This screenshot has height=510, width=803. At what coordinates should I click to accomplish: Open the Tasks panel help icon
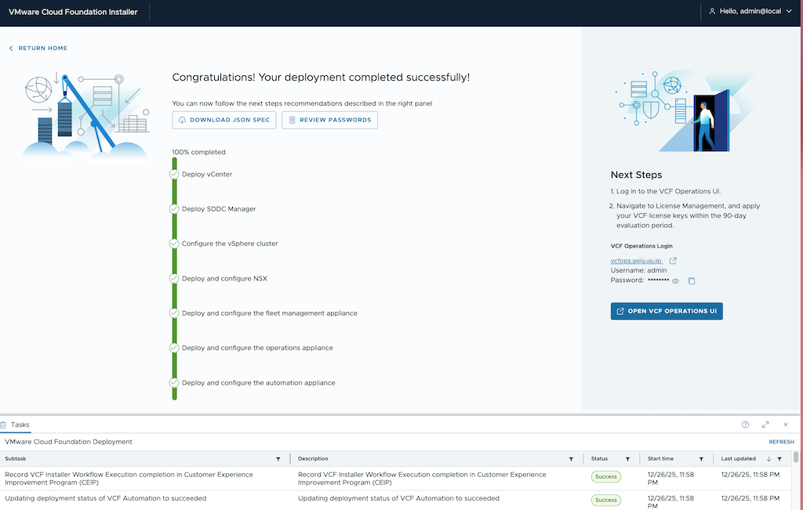click(x=745, y=425)
